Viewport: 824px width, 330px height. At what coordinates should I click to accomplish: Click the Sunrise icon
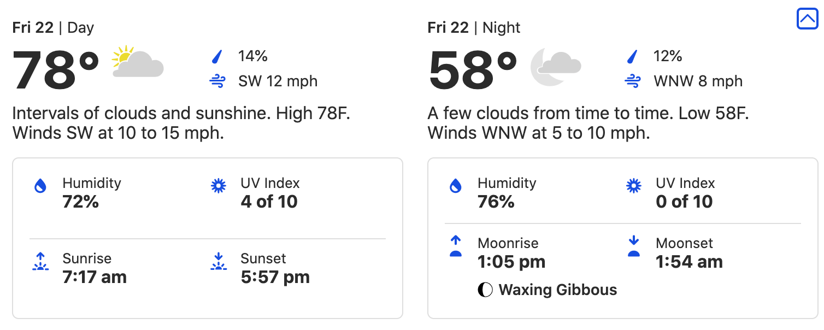tap(40, 262)
